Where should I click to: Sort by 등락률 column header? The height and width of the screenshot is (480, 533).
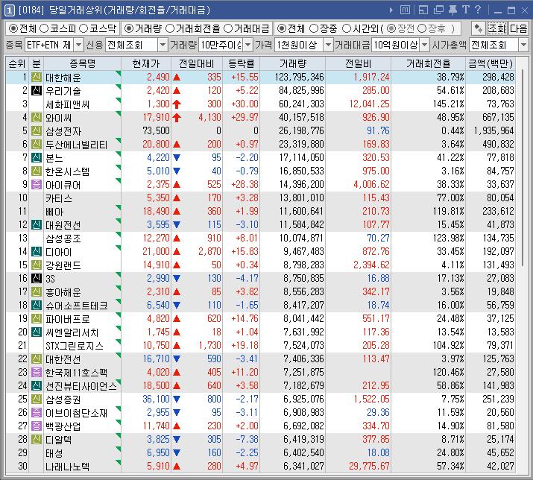coord(242,63)
